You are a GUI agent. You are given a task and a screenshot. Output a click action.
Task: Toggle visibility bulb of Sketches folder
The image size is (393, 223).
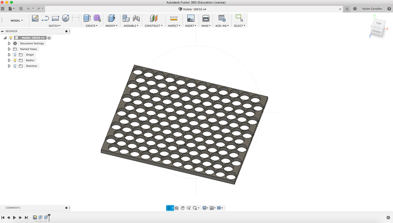click(x=15, y=66)
